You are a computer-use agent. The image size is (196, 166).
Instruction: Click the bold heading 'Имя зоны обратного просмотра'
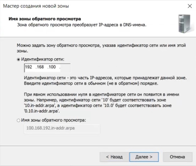[45, 19]
